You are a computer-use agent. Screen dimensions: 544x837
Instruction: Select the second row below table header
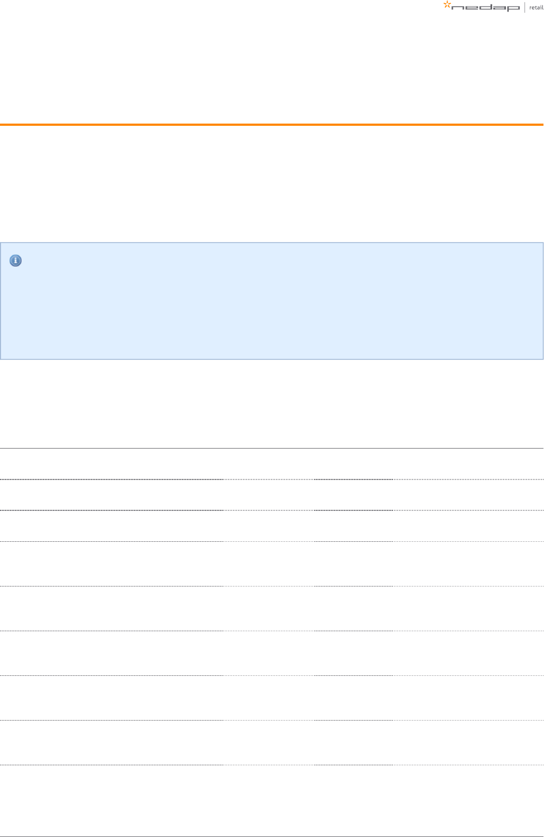coord(272,526)
